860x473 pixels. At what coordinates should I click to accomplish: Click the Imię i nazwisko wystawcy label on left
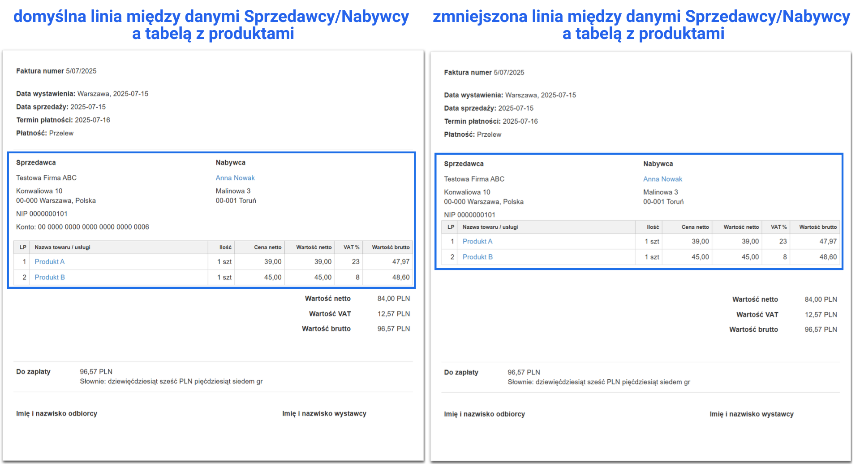tap(325, 413)
